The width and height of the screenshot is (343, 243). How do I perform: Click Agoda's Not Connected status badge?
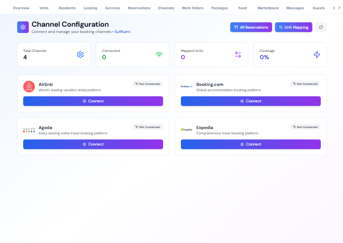[x=148, y=127]
